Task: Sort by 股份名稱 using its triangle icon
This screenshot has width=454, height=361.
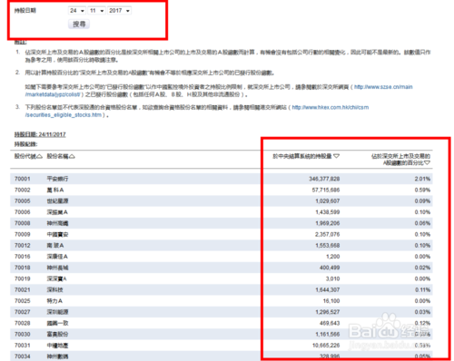Action: click(72, 156)
